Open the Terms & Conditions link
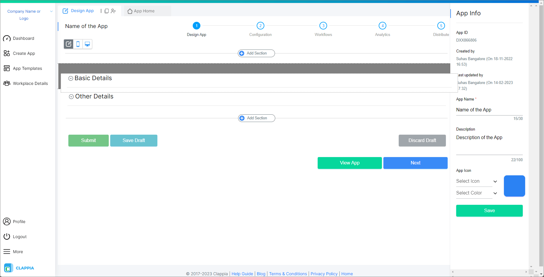The width and height of the screenshot is (544, 277). tap(288, 273)
